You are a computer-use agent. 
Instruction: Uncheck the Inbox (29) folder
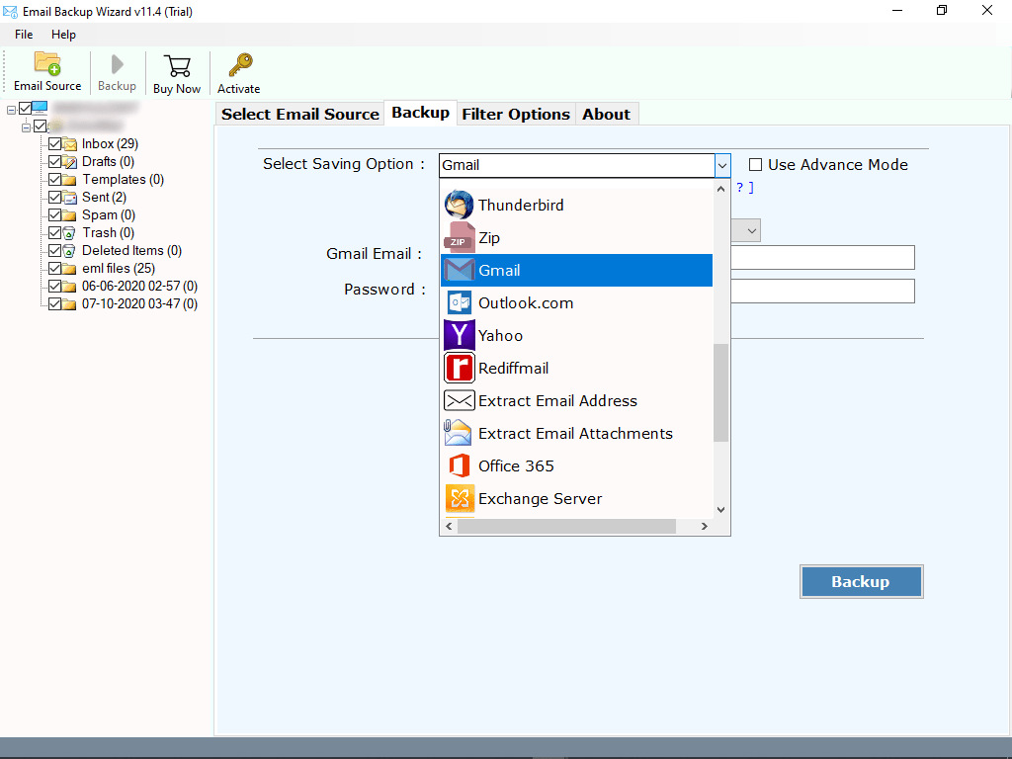(55, 143)
